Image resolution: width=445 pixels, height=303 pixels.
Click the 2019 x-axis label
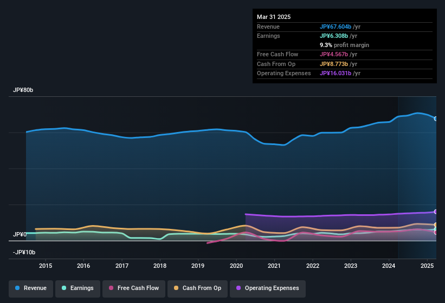[198, 266]
